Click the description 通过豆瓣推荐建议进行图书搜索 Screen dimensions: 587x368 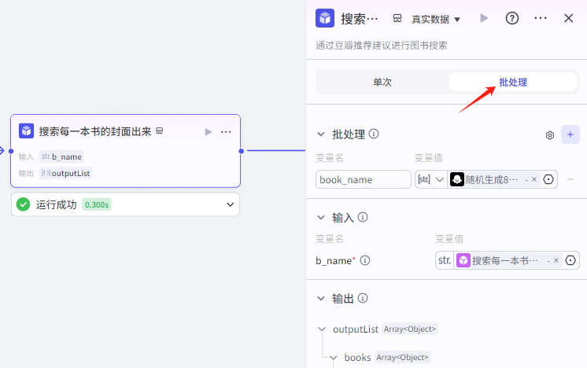382,46
